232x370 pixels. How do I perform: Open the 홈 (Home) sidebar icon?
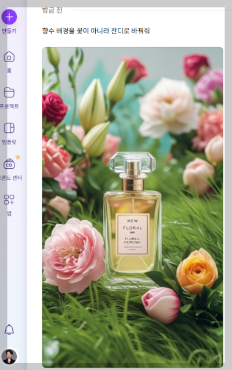click(x=9, y=57)
